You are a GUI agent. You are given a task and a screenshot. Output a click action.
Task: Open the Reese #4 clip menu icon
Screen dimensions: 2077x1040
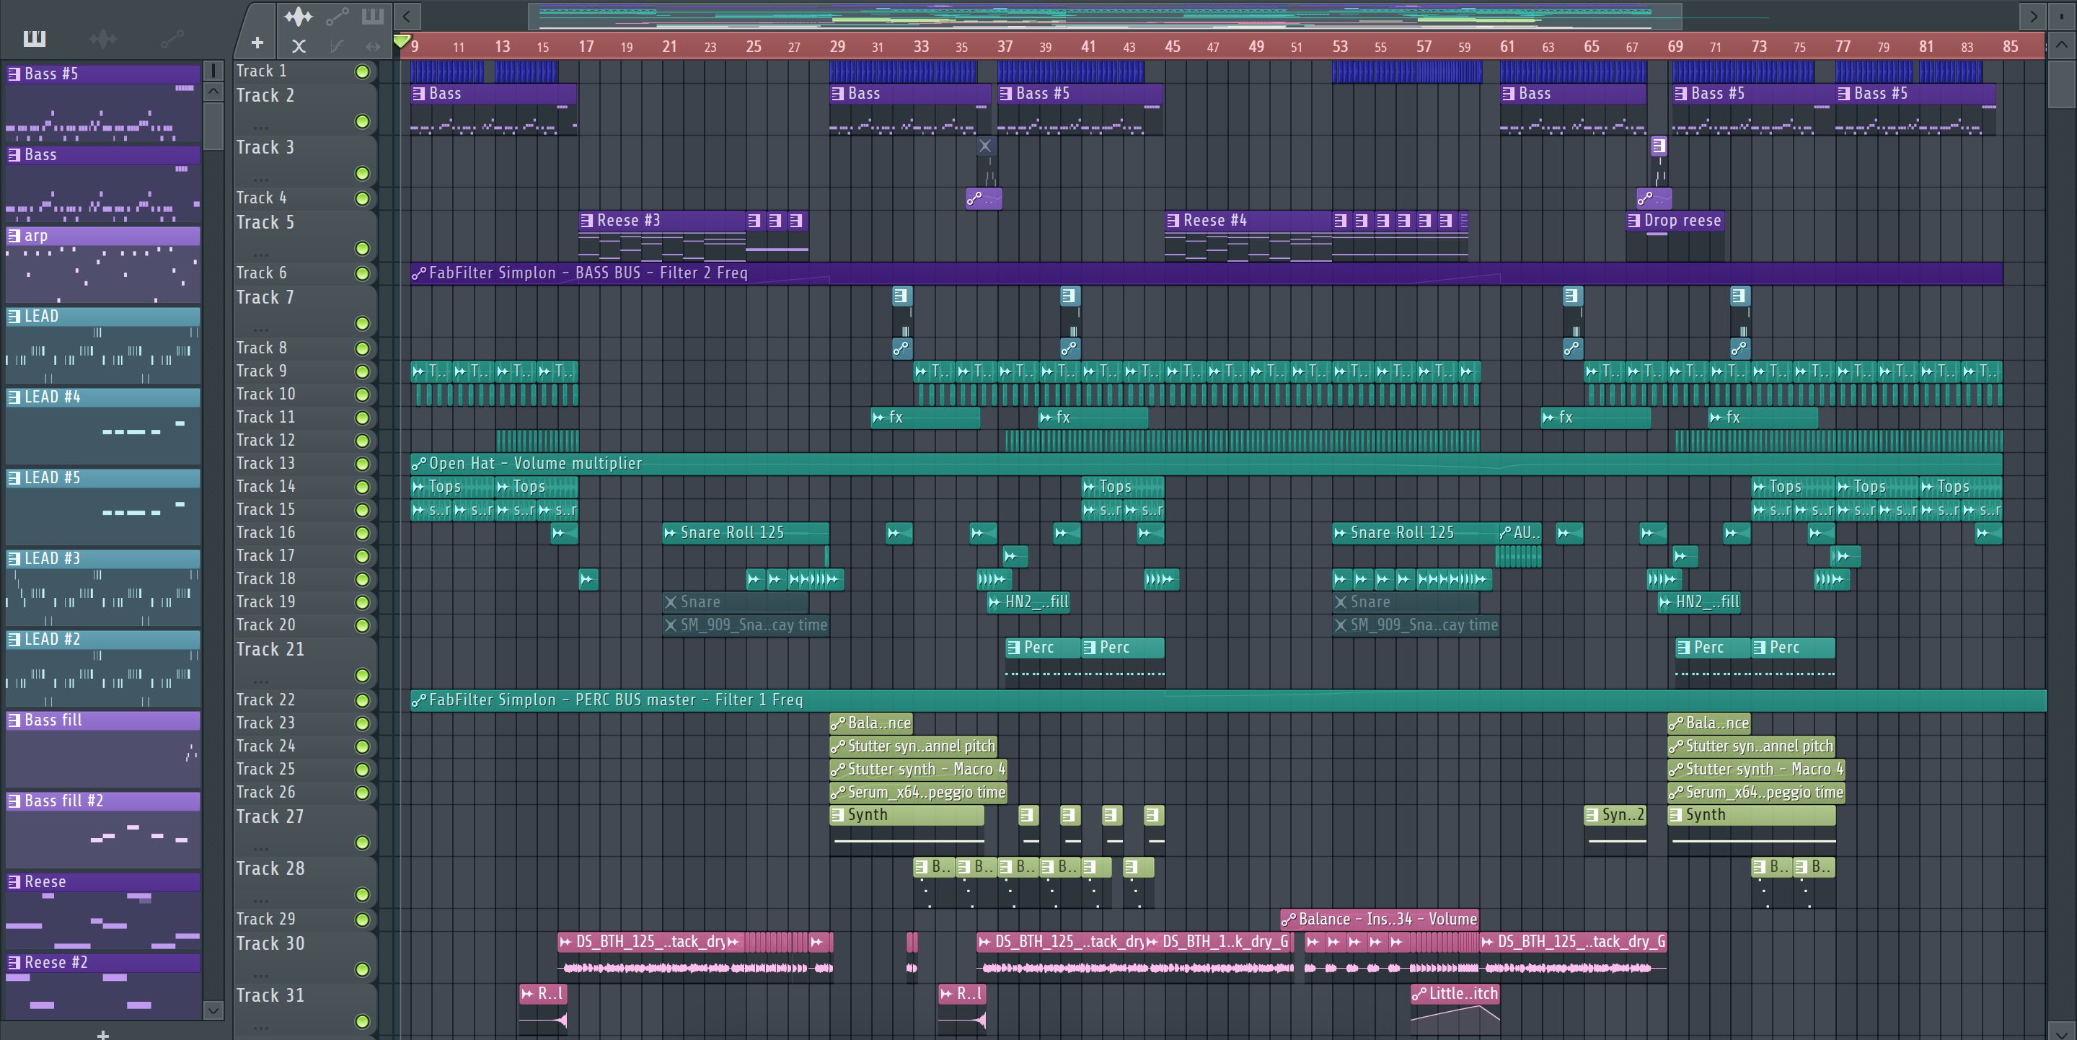click(1173, 221)
